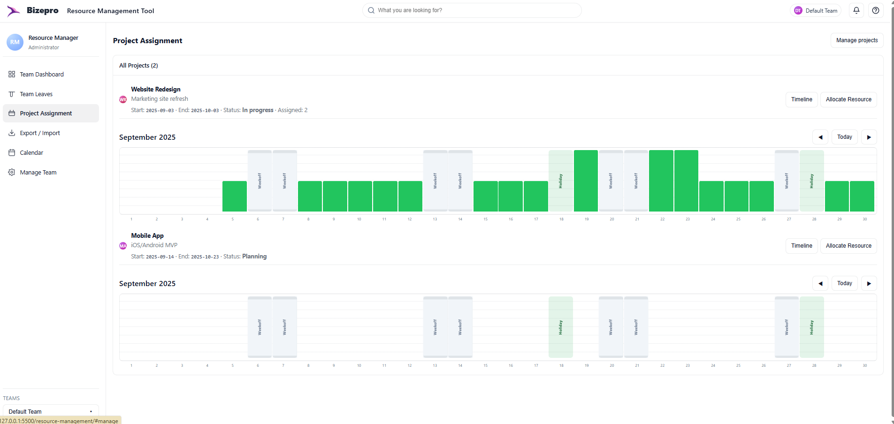Screen dimensions: 894x424
Task: Open Calendar using its sidebar icon
Action: click(x=11, y=152)
